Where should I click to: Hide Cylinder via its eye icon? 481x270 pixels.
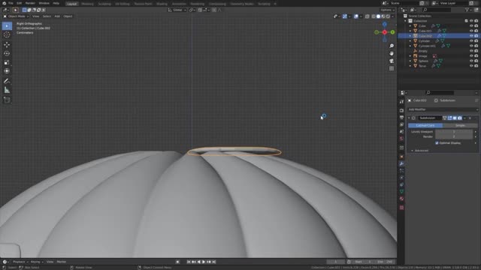tap(471, 40)
